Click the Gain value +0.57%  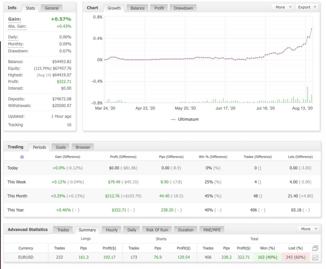(x=61, y=19)
